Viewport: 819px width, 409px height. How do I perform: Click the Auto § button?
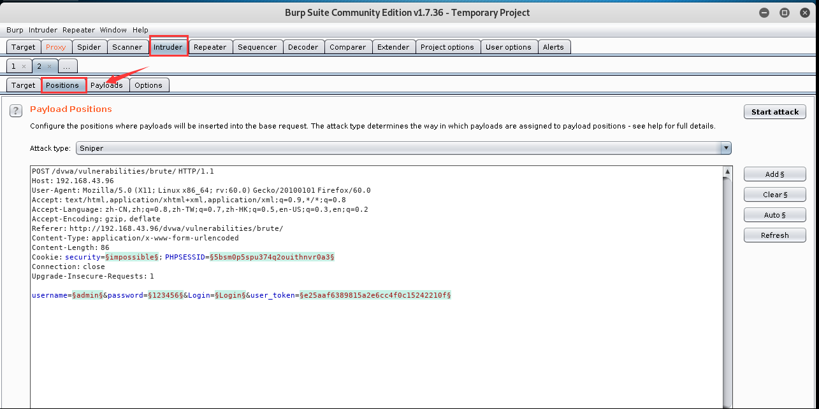coord(775,215)
